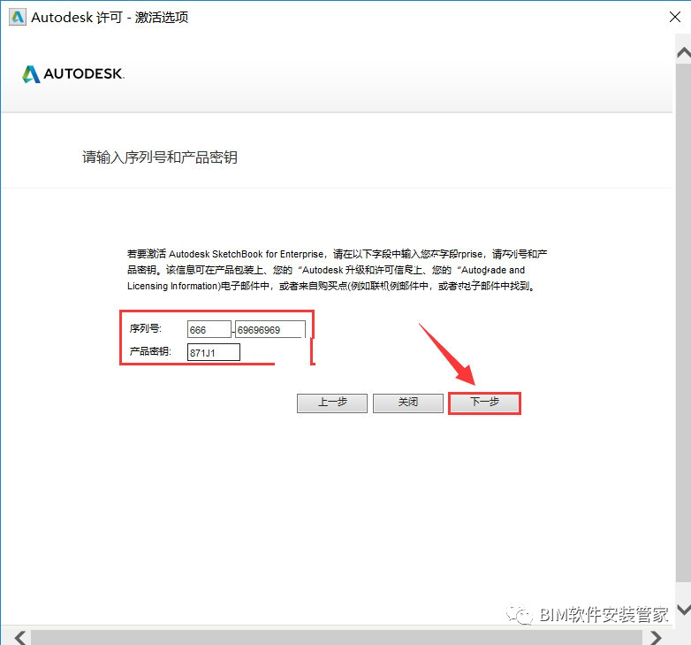The image size is (691, 645).
Task: Click the horizontal scrollbar left arrow
Action: coord(19,638)
